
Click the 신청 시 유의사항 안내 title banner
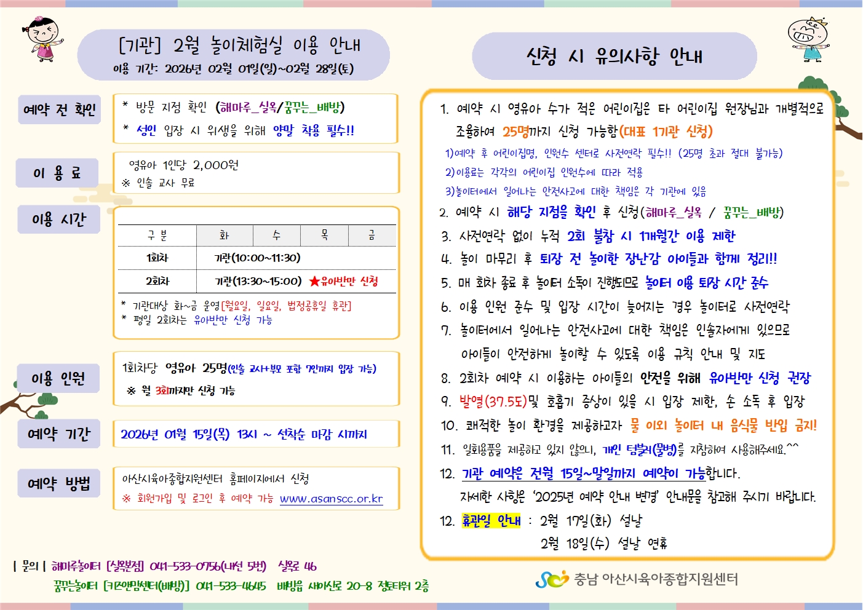(614, 57)
